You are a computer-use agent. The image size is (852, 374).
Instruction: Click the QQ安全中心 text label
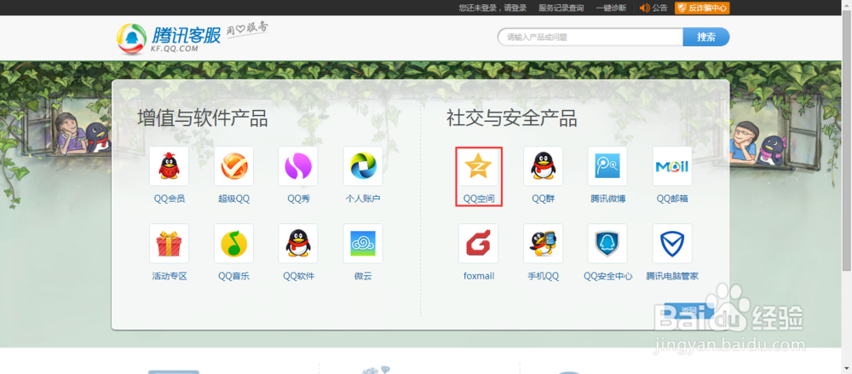[x=608, y=276]
